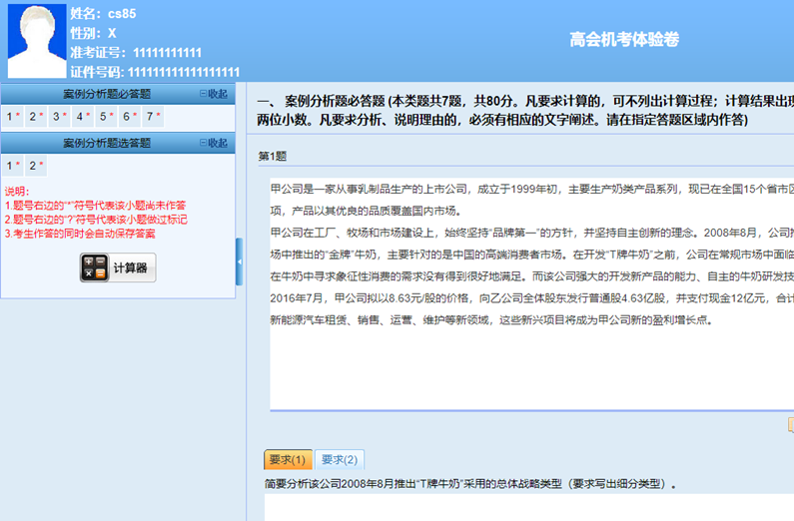Select the 要求(1) tab

288,460
